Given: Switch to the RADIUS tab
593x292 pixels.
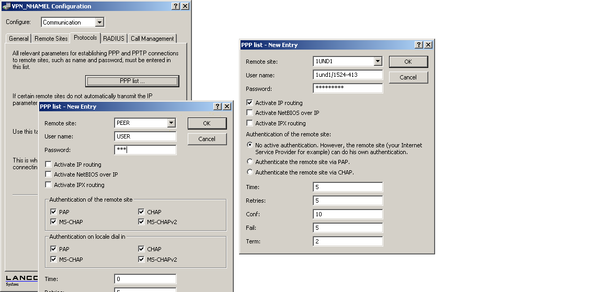Looking at the screenshot, I should (x=113, y=39).
